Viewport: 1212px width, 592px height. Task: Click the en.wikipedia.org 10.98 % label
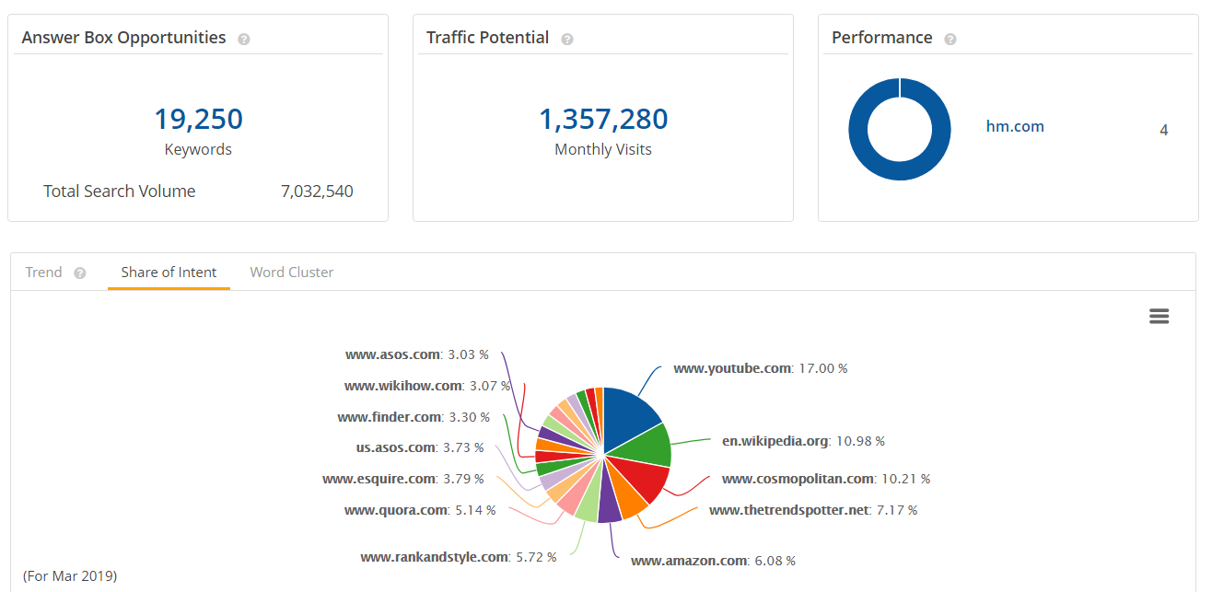click(803, 441)
